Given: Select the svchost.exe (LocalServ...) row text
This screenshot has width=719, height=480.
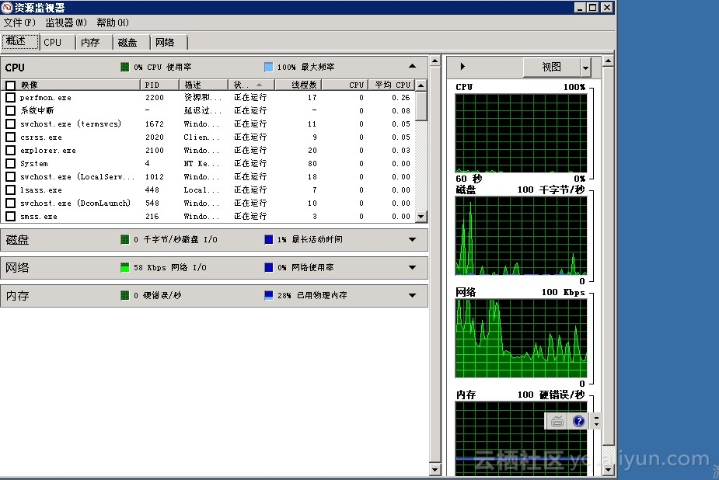Looking at the screenshot, I should [x=77, y=177].
